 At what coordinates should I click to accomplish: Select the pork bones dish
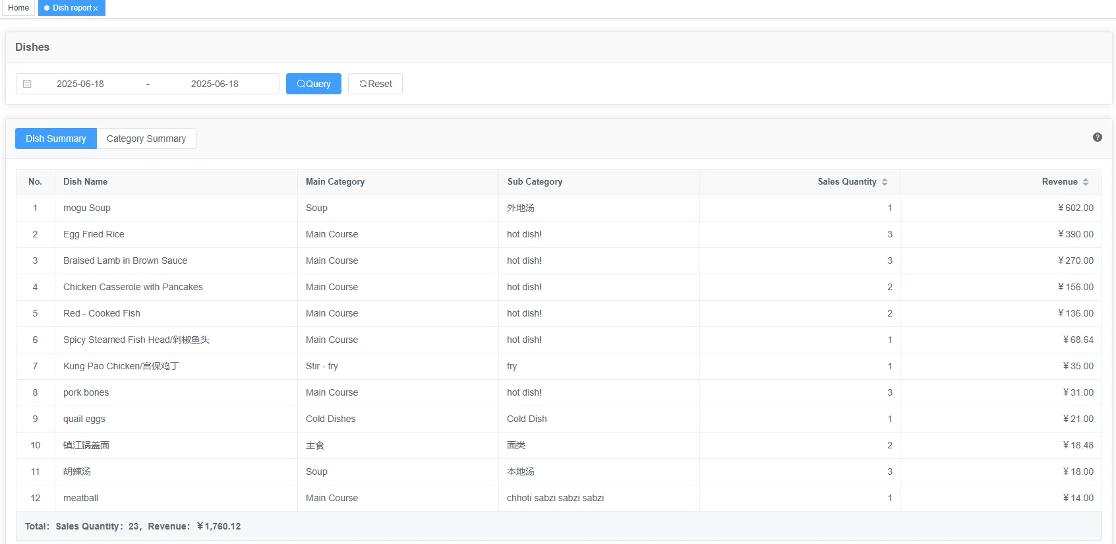[86, 392]
